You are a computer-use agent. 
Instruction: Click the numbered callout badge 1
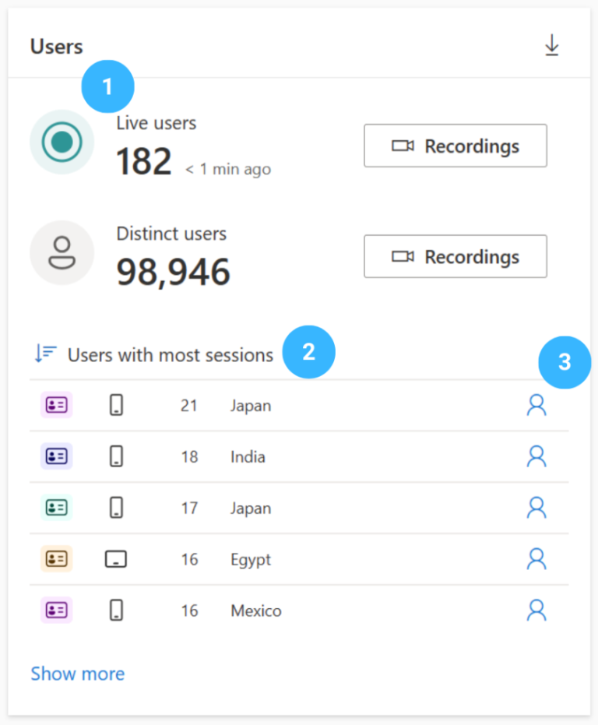coord(107,86)
